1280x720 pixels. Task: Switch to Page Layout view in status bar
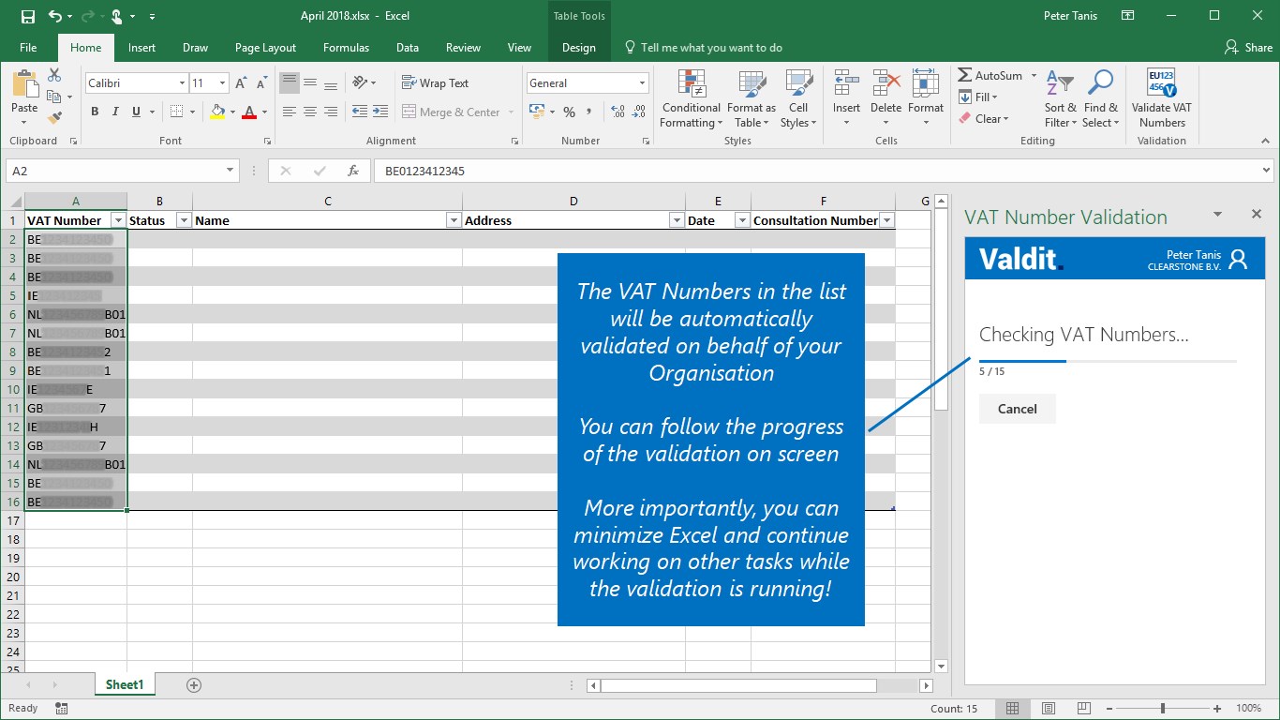(x=1049, y=708)
